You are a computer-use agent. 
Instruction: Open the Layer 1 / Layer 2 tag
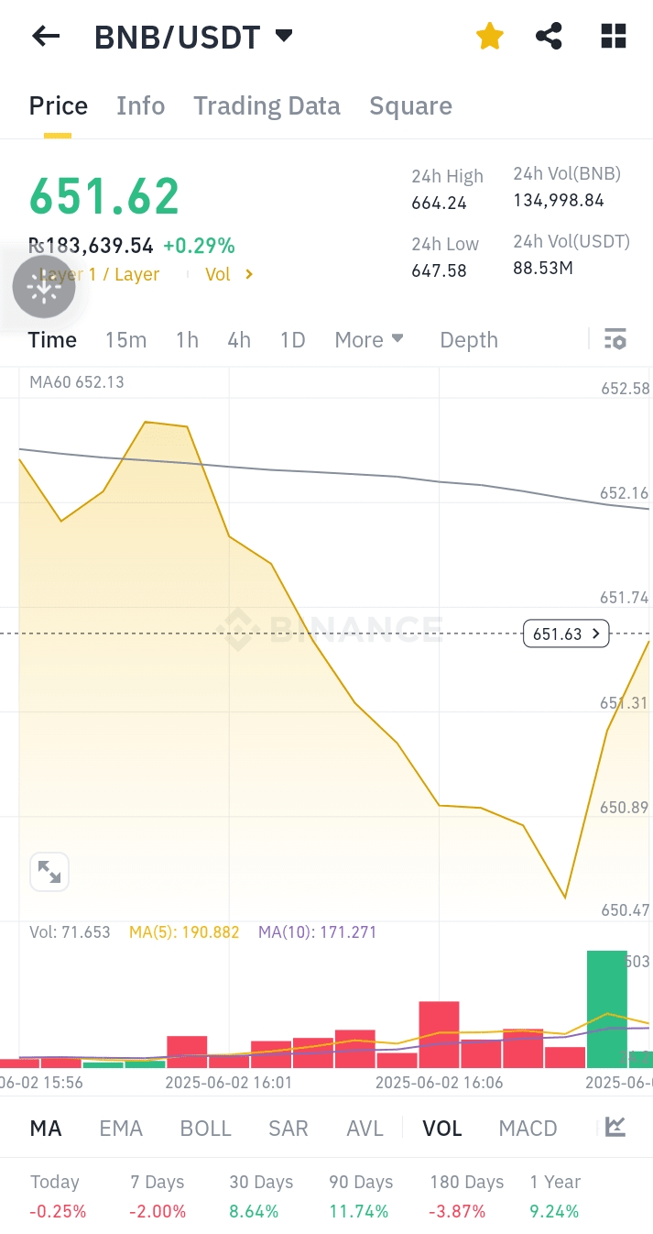99,274
